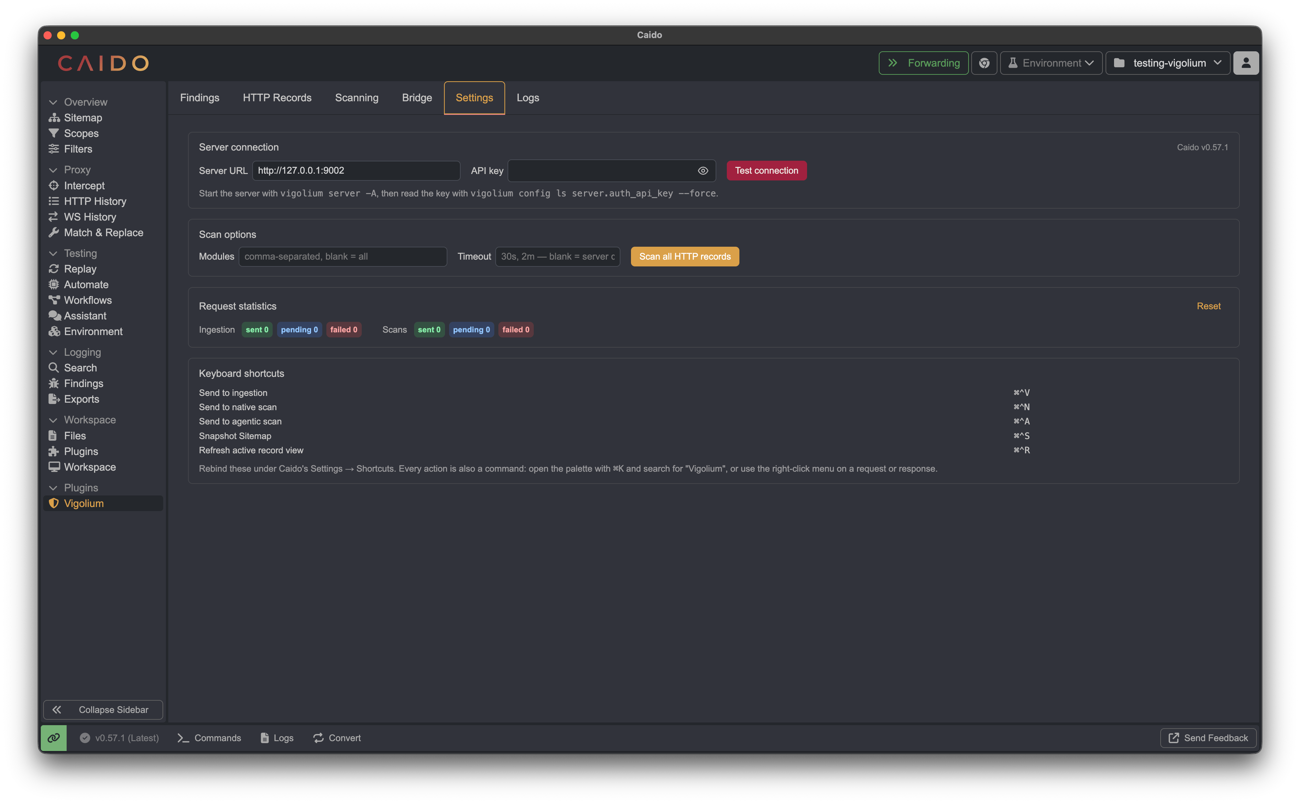Click the Ingestion 'pending 0' badge
The width and height of the screenshot is (1300, 804).
point(300,330)
